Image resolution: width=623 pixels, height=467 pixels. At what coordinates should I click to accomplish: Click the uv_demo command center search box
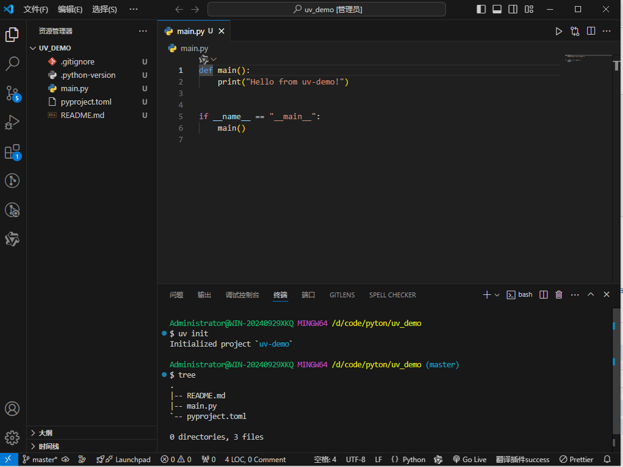[x=327, y=9]
